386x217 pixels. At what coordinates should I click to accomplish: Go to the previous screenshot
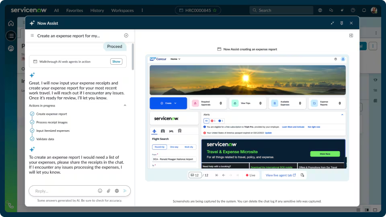click(x=224, y=175)
